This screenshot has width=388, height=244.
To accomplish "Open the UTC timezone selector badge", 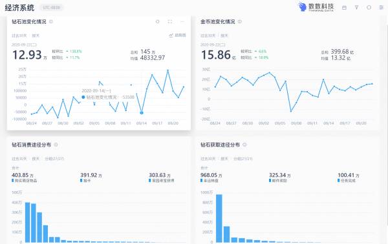I will [52, 8].
